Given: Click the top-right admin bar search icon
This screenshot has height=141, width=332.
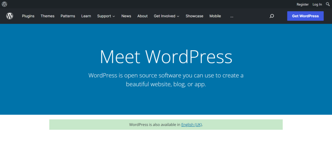Looking at the screenshot, I should [328, 4].
